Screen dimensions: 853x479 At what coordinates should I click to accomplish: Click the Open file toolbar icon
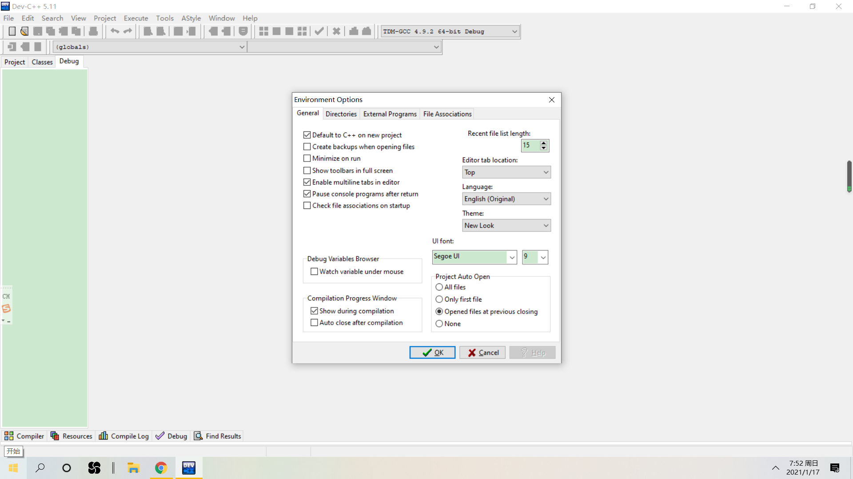click(x=24, y=31)
